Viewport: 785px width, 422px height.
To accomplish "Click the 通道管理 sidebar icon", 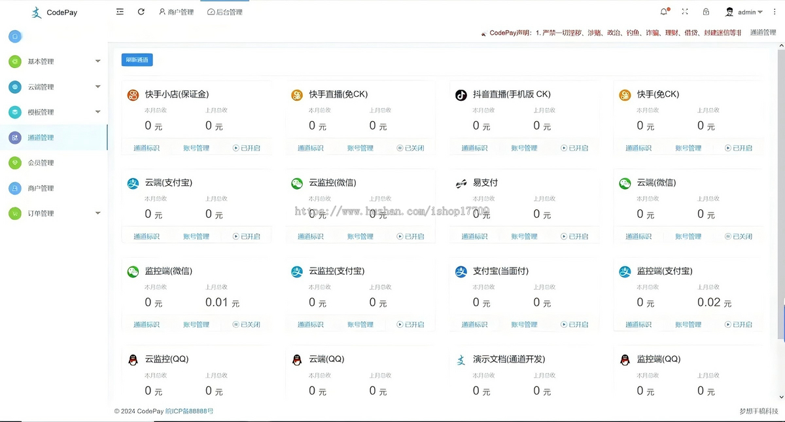I will click(15, 137).
